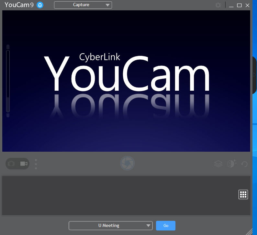Click zoom-in icon above the slider
Image resolution: width=257 pixels, height=235 pixels.
point(8,47)
